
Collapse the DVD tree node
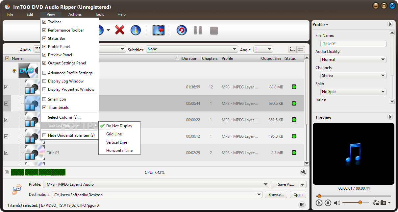pos(14,71)
